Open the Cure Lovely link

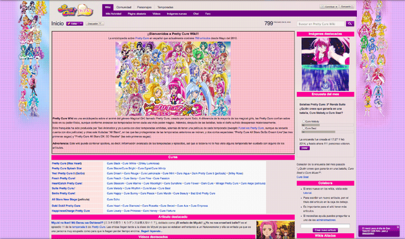coord(114,211)
